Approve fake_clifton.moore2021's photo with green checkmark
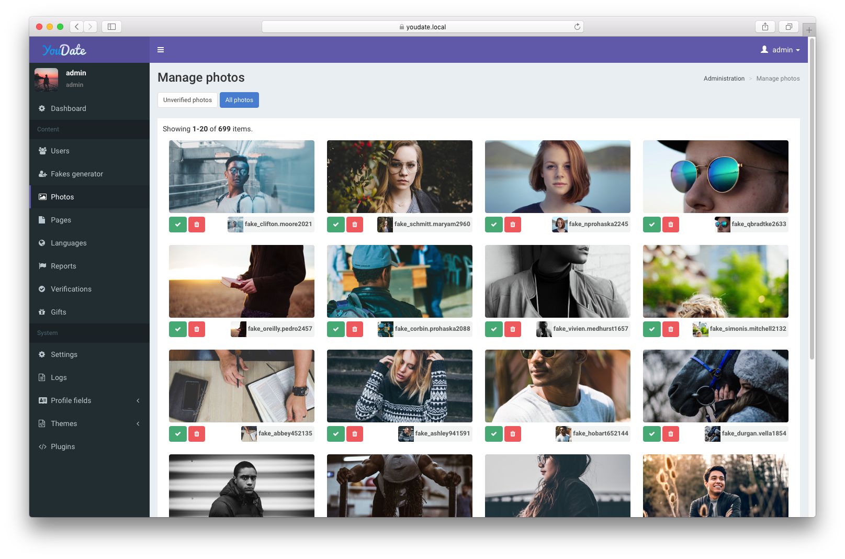 178,225
